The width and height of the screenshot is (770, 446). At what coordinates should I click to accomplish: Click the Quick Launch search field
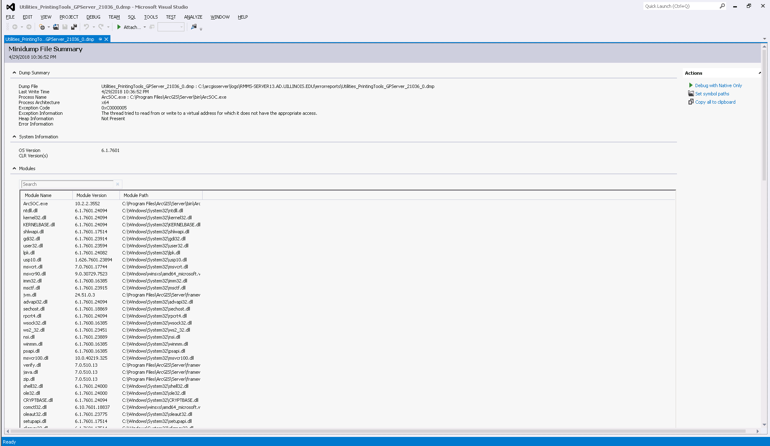click(681, 6)
